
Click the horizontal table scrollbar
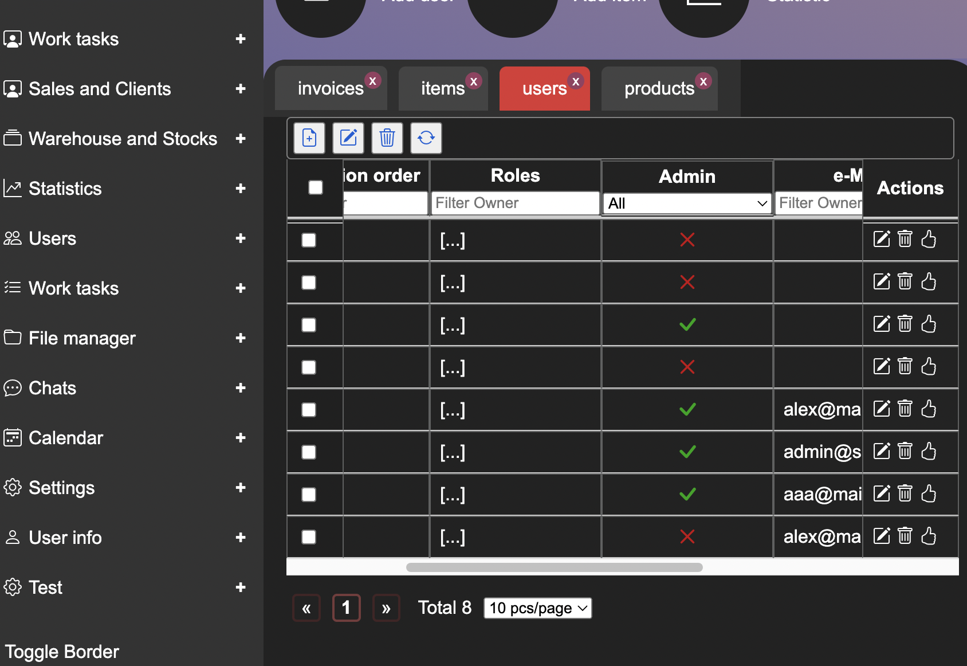(554, 567)
